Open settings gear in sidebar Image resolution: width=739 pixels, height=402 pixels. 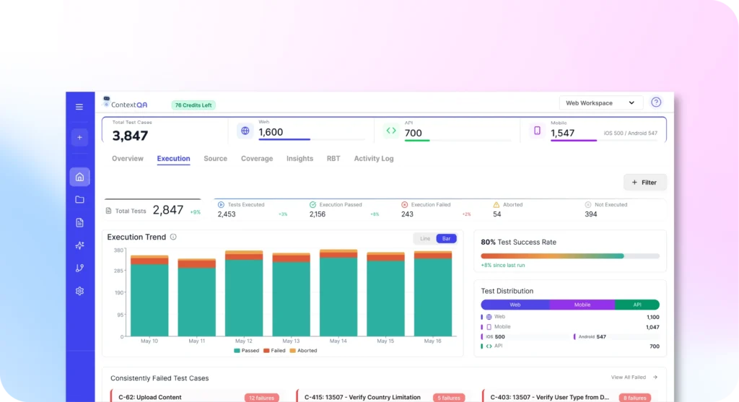(x=79, y=291)
